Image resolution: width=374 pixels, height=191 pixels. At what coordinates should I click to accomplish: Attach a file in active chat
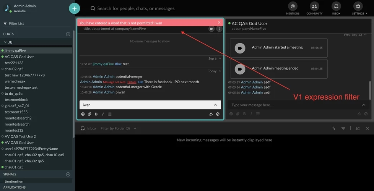pyautogui.click(x=89, y=114)
